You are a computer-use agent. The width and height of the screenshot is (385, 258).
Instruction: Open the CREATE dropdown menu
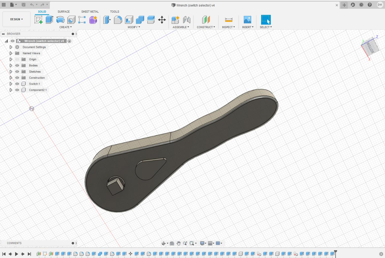(x=66, y=27)
